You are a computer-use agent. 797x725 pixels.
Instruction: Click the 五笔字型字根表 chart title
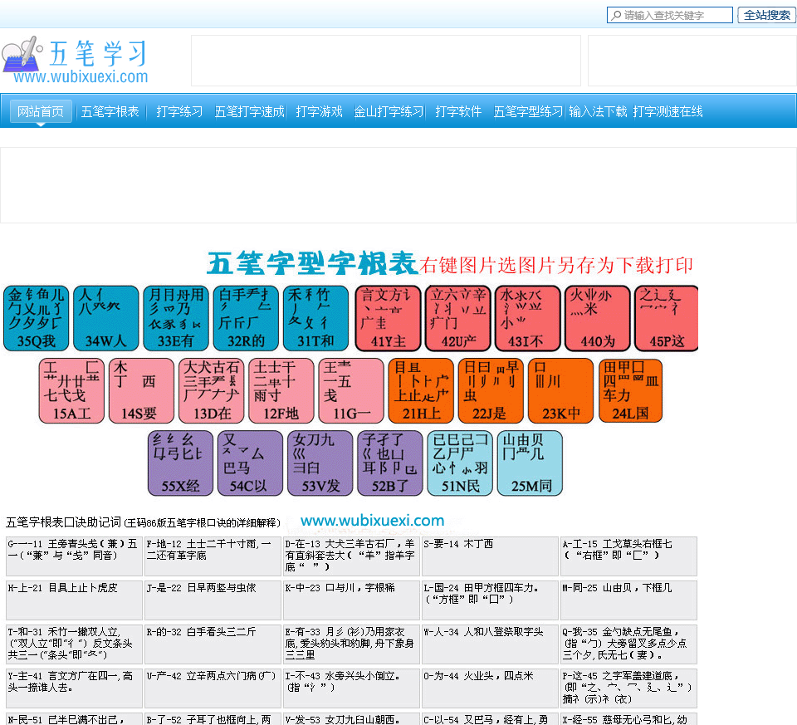click(313, 263)
